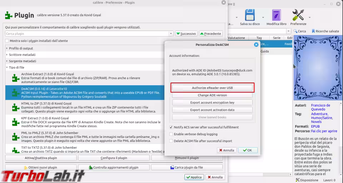Open the main window search history dropdown

tap(289, 31)
